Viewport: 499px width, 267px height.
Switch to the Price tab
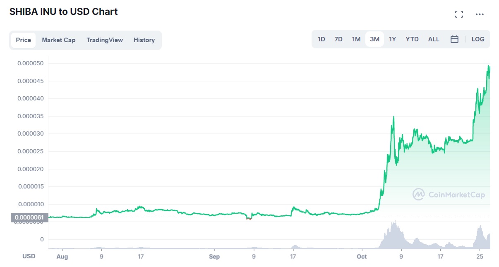(24, 40)
